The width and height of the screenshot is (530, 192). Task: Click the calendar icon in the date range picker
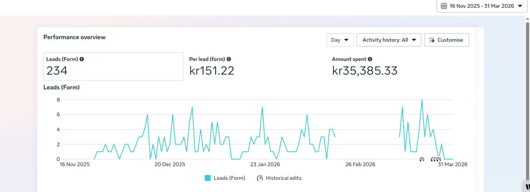click(444, 6)
